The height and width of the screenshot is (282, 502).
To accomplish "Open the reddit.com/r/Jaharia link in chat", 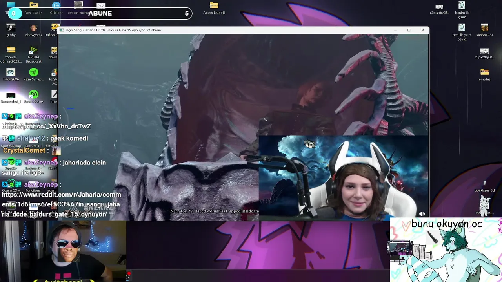I will click(61, 204).
